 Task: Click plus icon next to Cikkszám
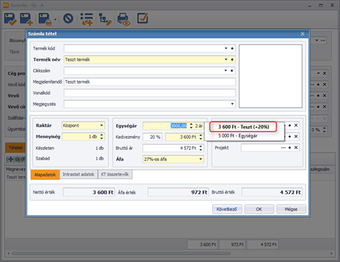(232, 71)
